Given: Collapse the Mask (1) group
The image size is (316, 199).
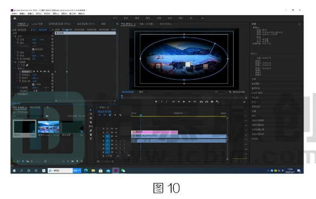Looking at the screenshot, I should coord(15,68).
